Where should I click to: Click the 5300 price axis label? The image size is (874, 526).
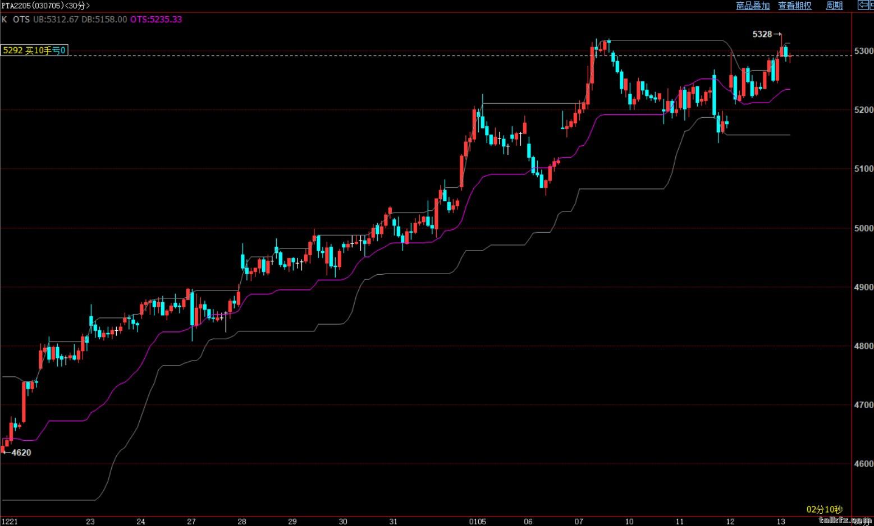point(863,51)
